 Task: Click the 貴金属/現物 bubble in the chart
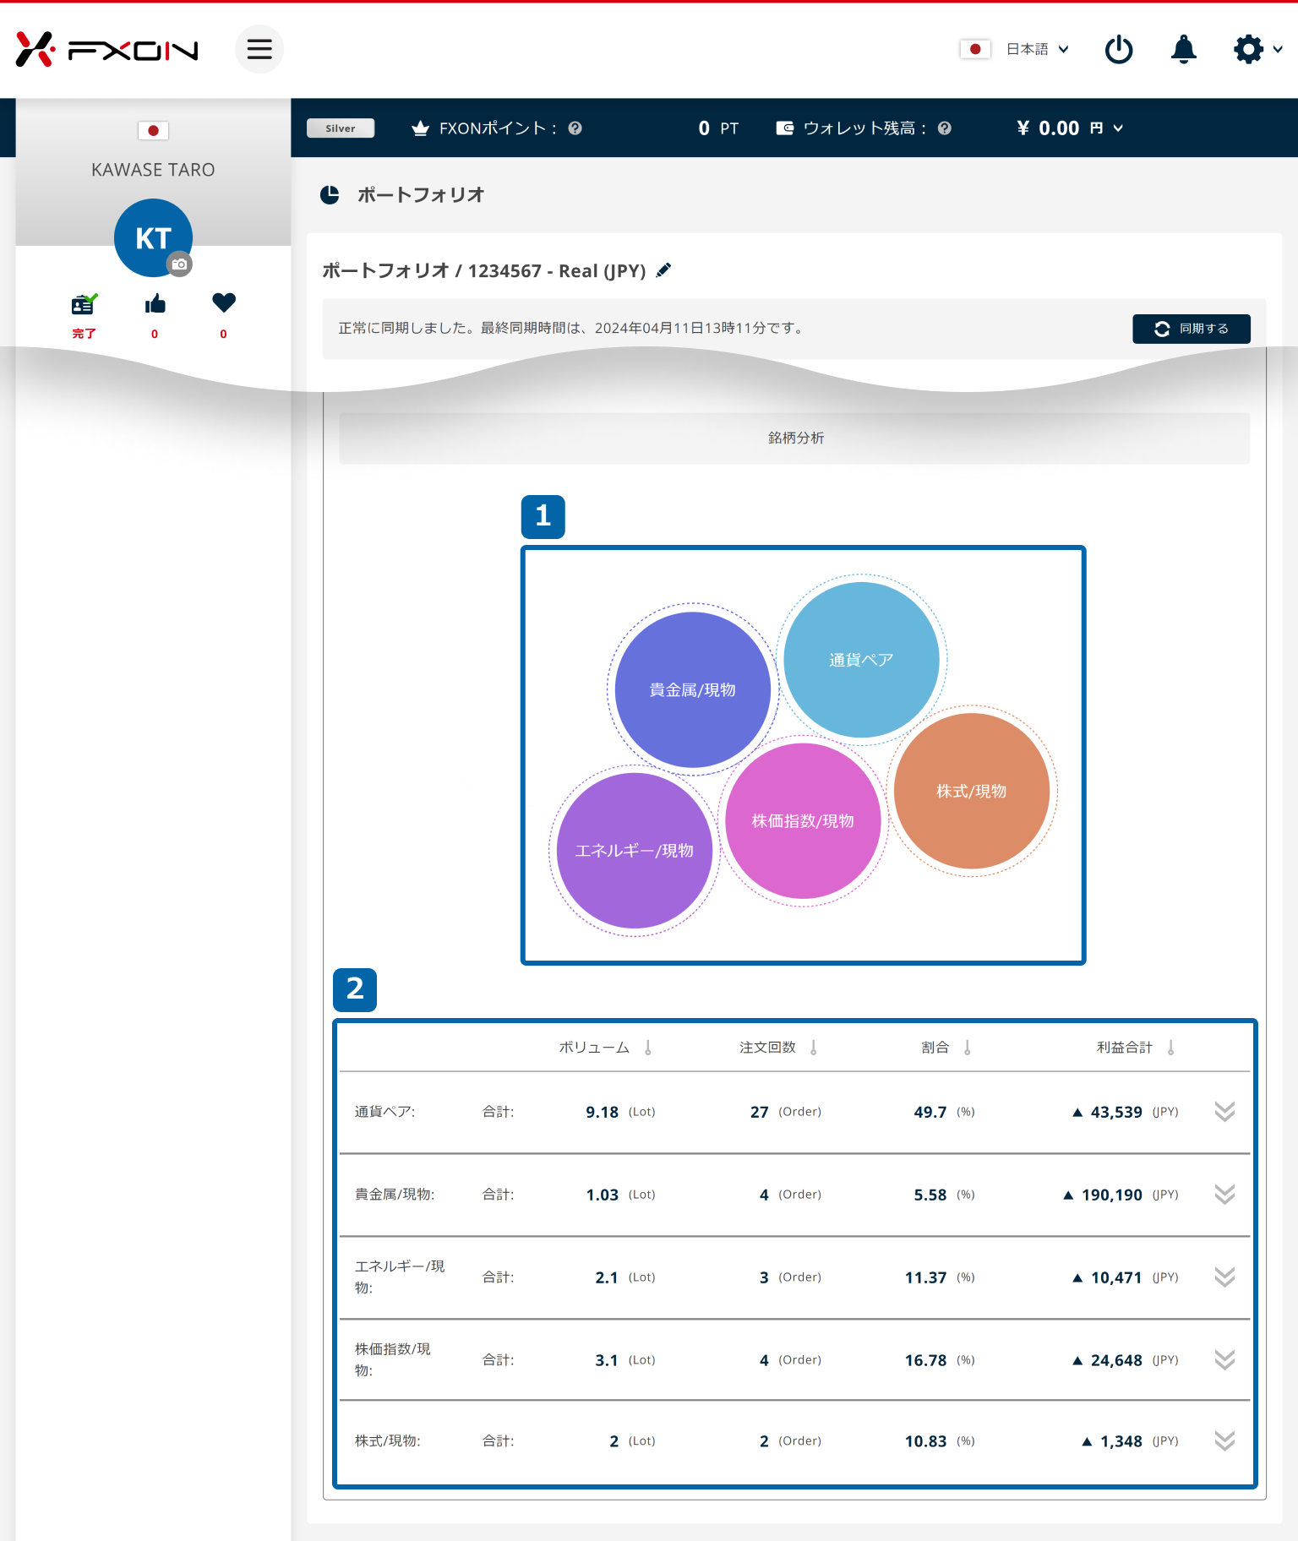692,690
